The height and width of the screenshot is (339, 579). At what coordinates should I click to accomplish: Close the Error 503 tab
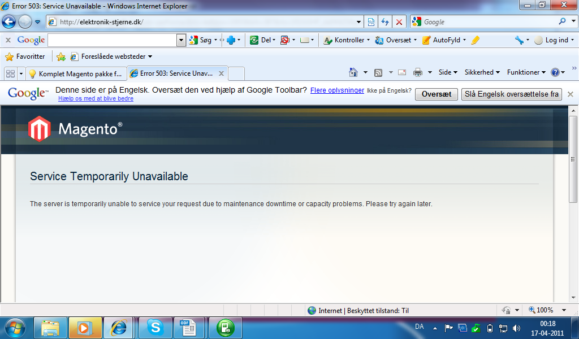[x=221, y=73]
